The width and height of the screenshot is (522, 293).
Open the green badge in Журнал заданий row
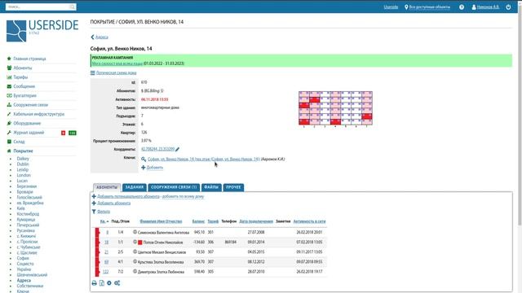point(73,133)
